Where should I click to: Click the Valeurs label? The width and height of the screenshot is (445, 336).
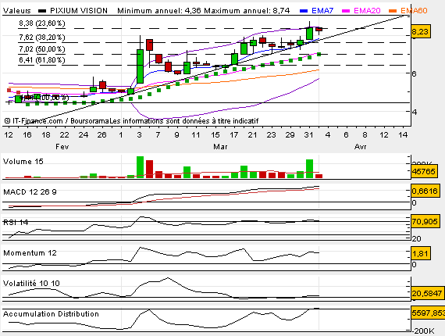[16, 11]
